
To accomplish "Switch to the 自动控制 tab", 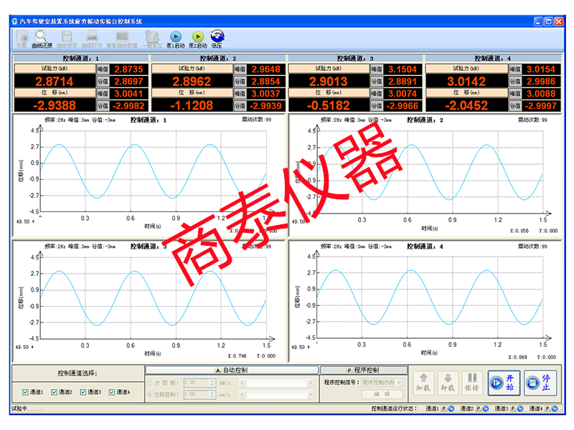I will 232,370.
